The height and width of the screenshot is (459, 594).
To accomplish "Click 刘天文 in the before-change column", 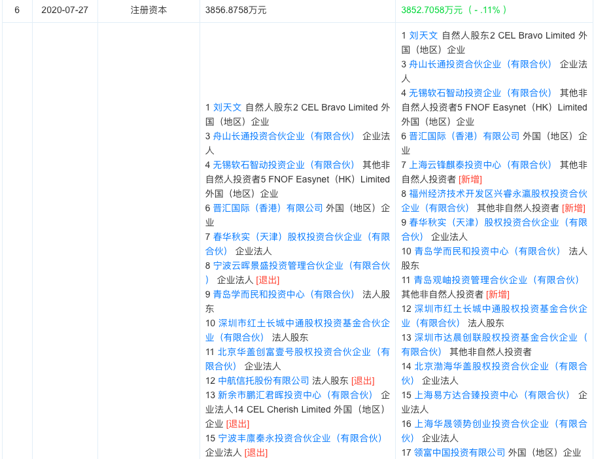I will tap(227, 107).
